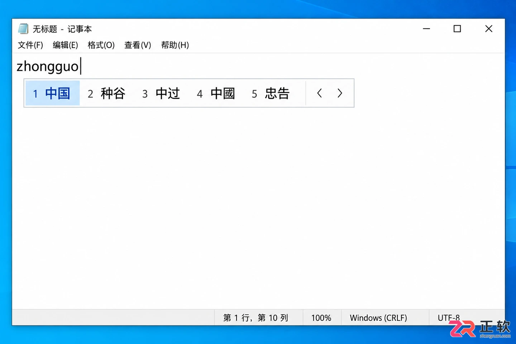
Task: Go to previous candidate page arrow
Action: [x=320, y=93]
